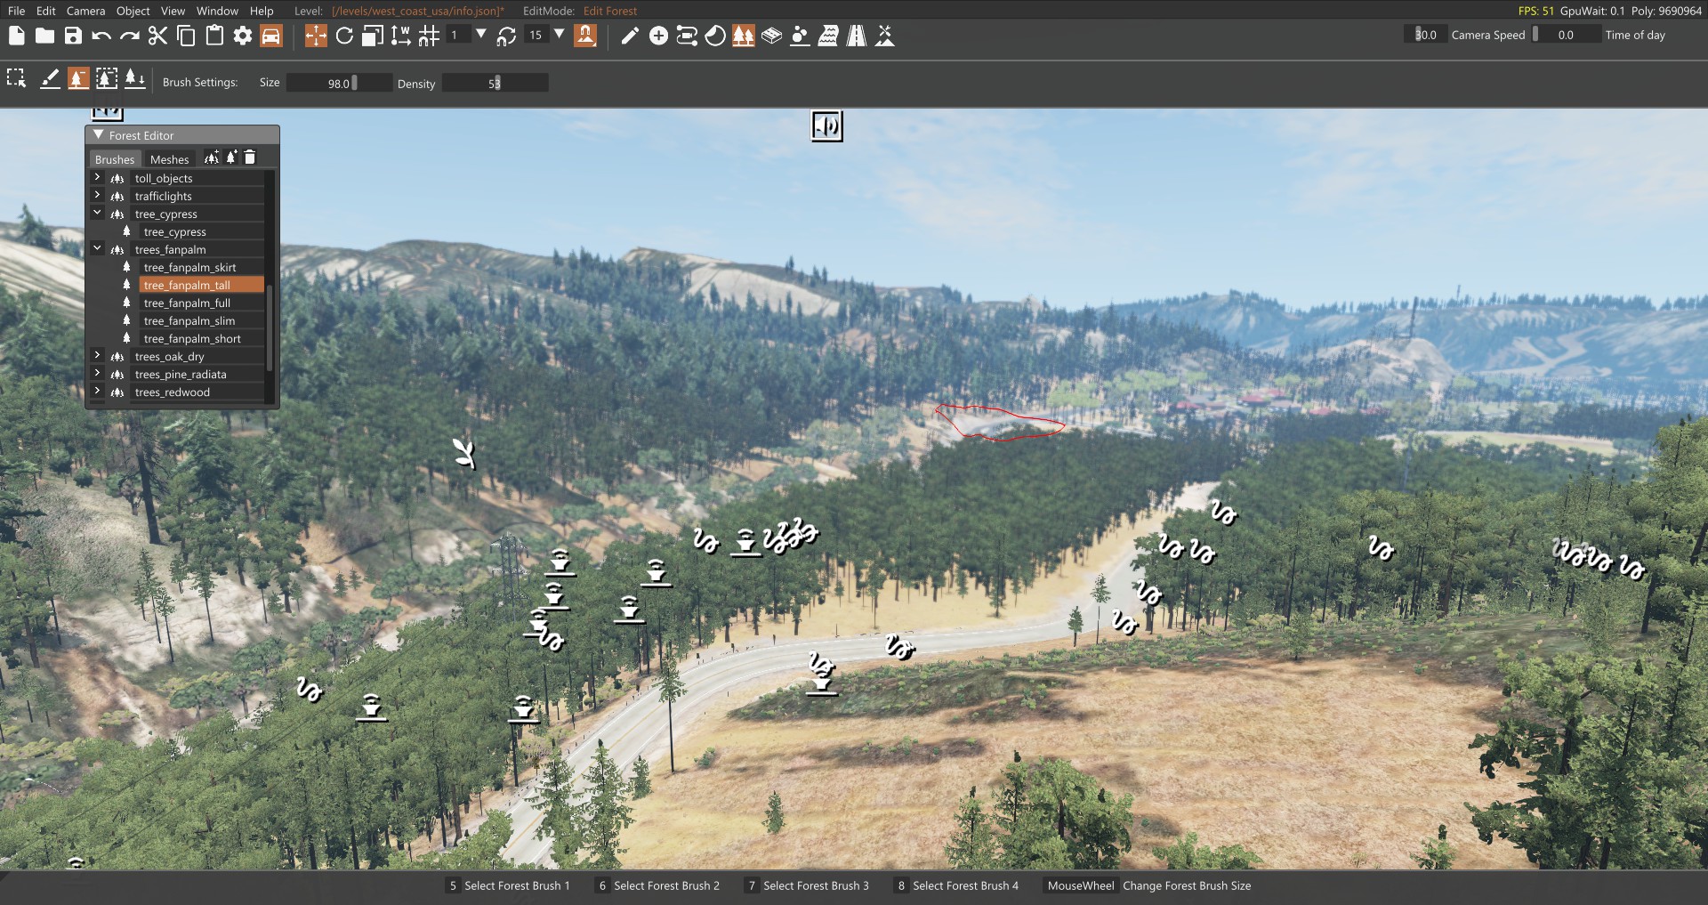Collapse the Forest Editor panel
This screenshot has height=905, width=1708.
(99, 135)
